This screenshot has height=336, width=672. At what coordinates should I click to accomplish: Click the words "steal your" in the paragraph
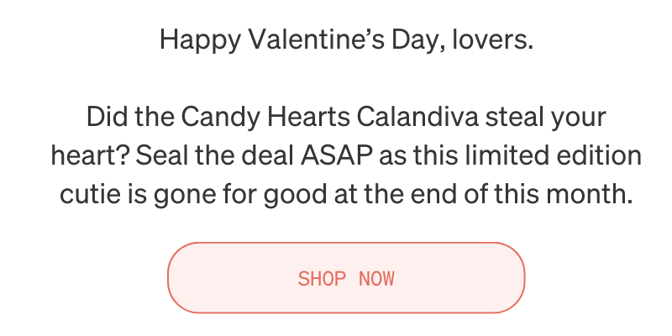pyautogui.click(x=545, y=118)
